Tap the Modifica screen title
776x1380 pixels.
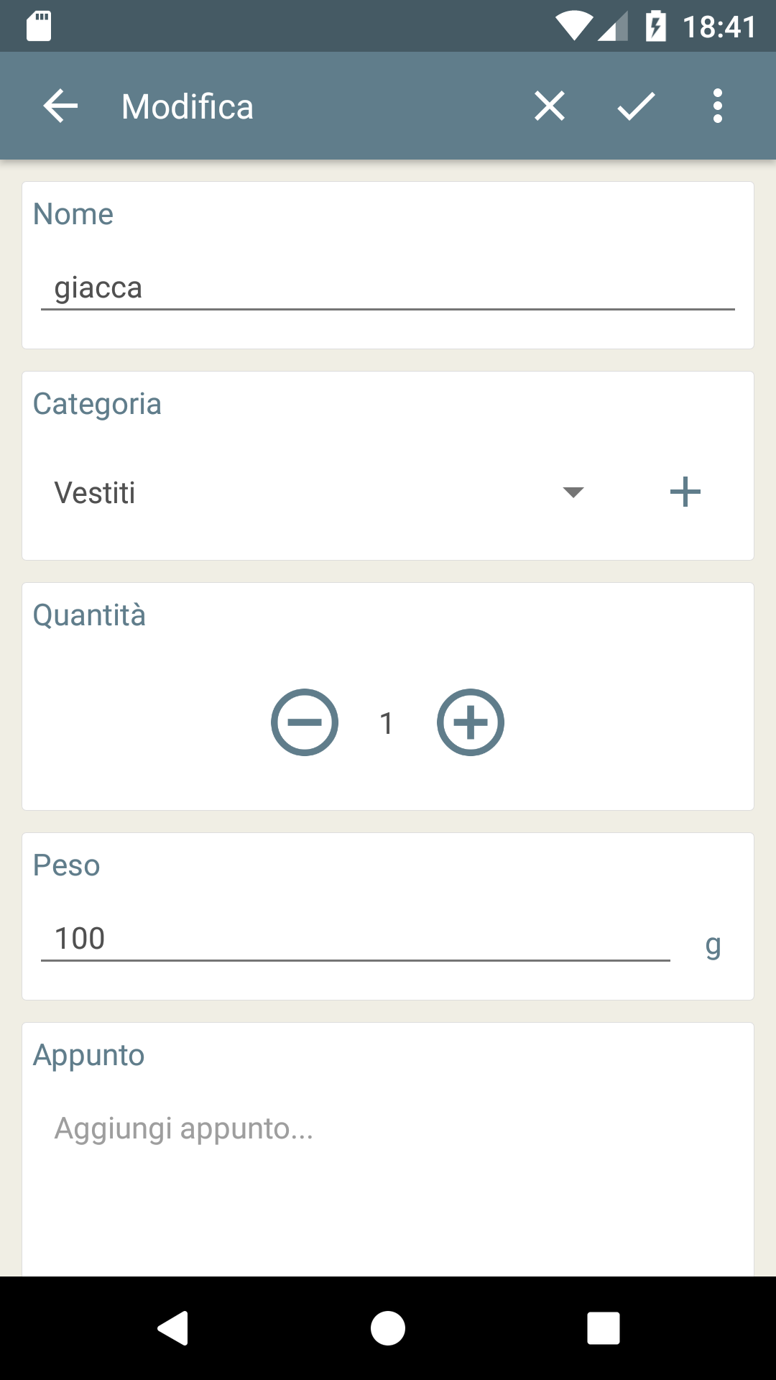click(x=188, y=107)
